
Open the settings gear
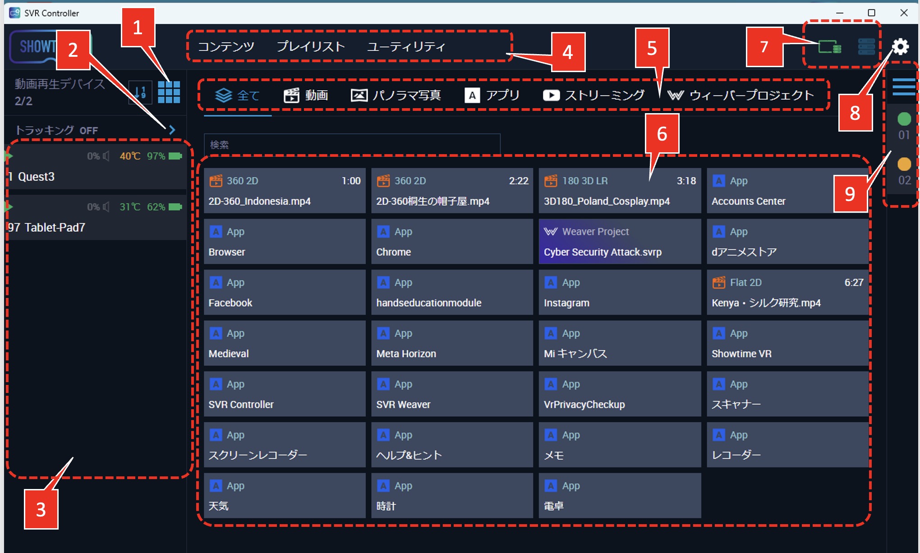(x=900, y=46)
